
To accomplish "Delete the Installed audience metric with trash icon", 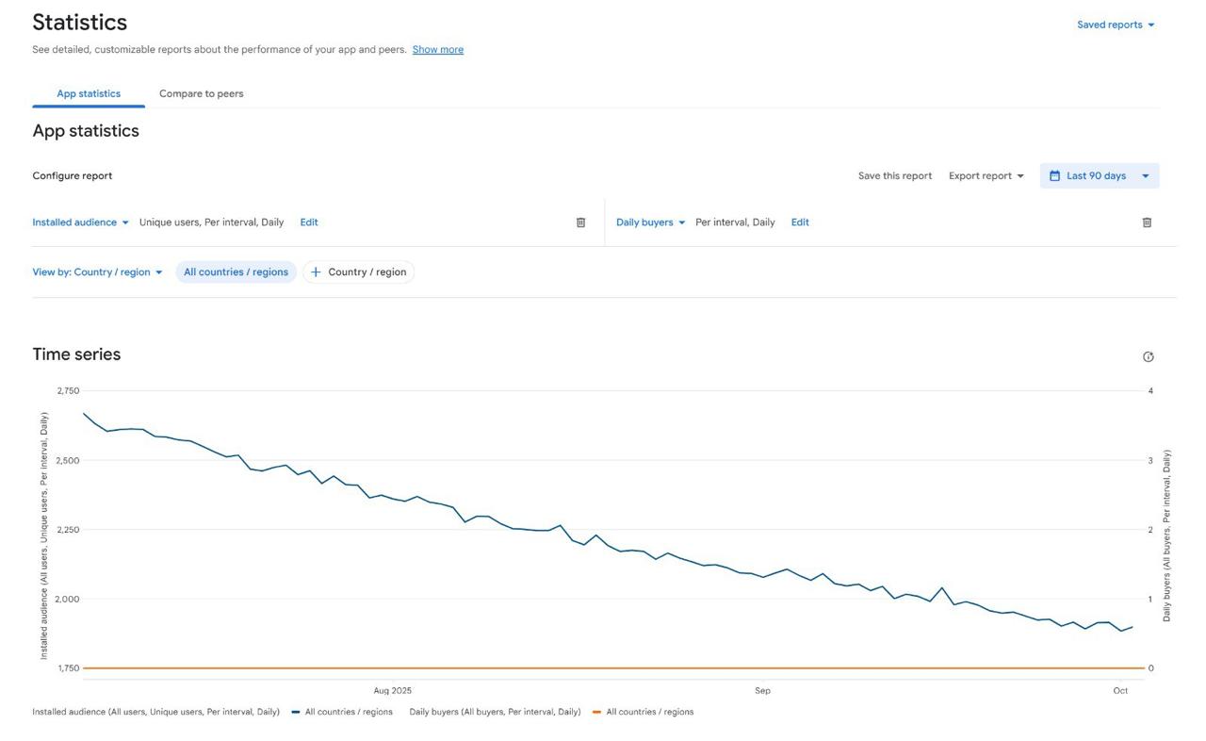I will coord(580,222).
